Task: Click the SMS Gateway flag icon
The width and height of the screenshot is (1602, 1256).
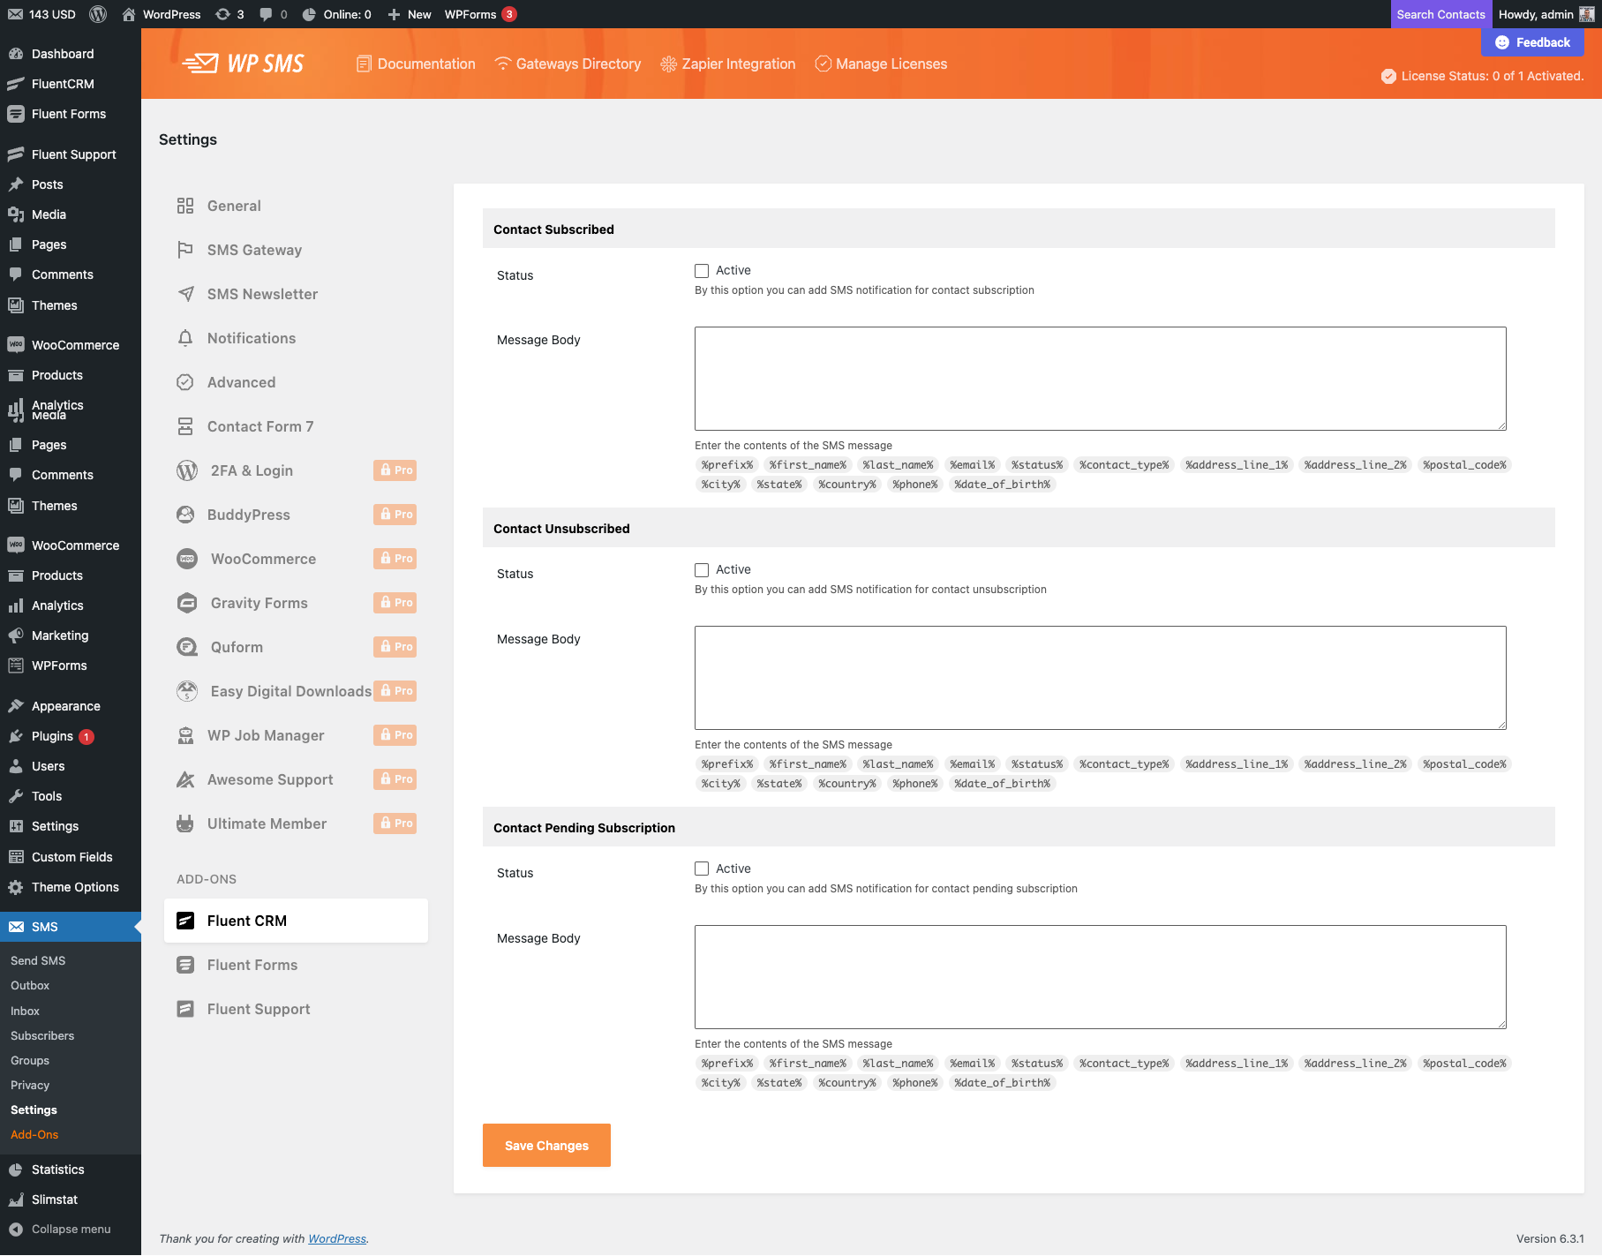Action: pos(185,250)
